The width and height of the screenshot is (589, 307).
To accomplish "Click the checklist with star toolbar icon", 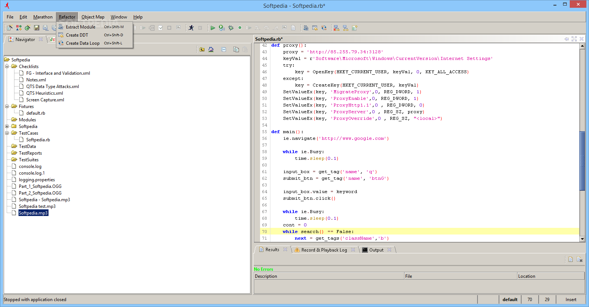I will pyautogui.click(x=355, y=28).
